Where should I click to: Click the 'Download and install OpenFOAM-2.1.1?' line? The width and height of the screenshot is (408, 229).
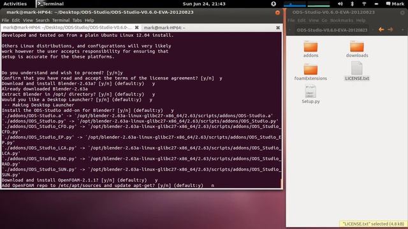pyautogui.click(x=80, y=180)
